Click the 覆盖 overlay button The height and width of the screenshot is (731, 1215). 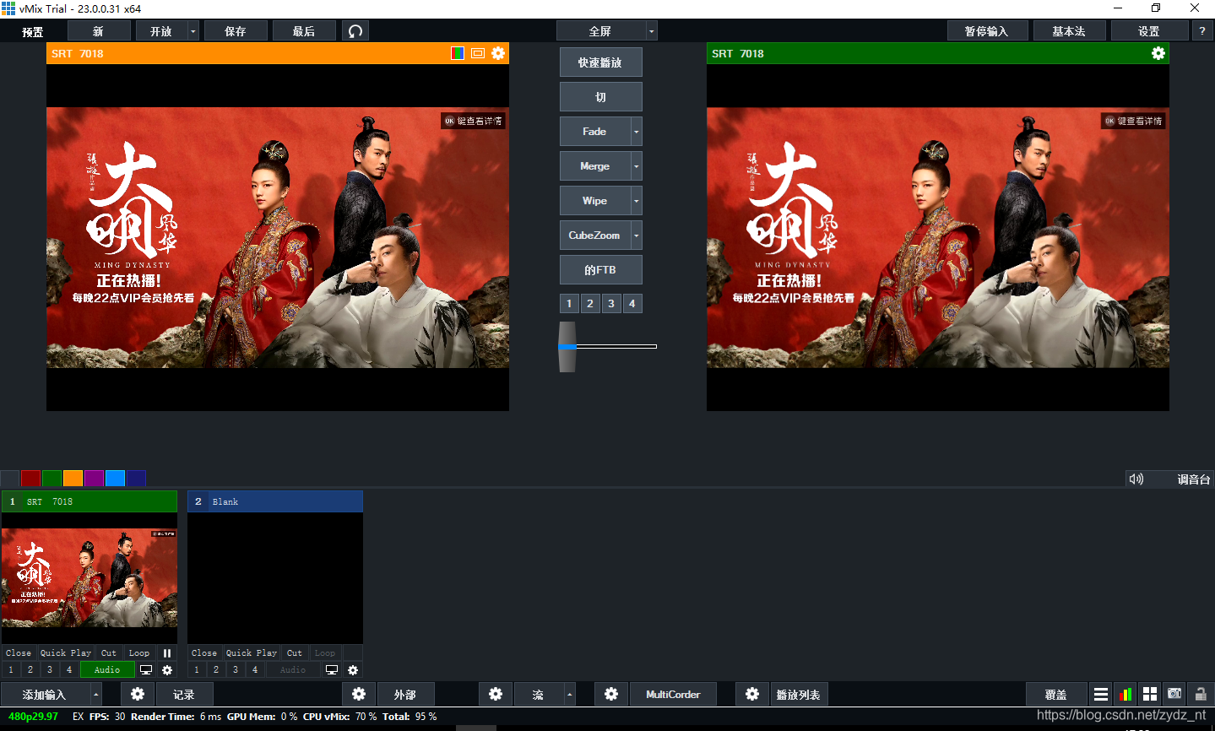click(x=1056, y=694)
